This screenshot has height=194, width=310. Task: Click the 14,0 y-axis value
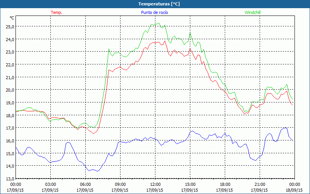click(x=10, y=166)
